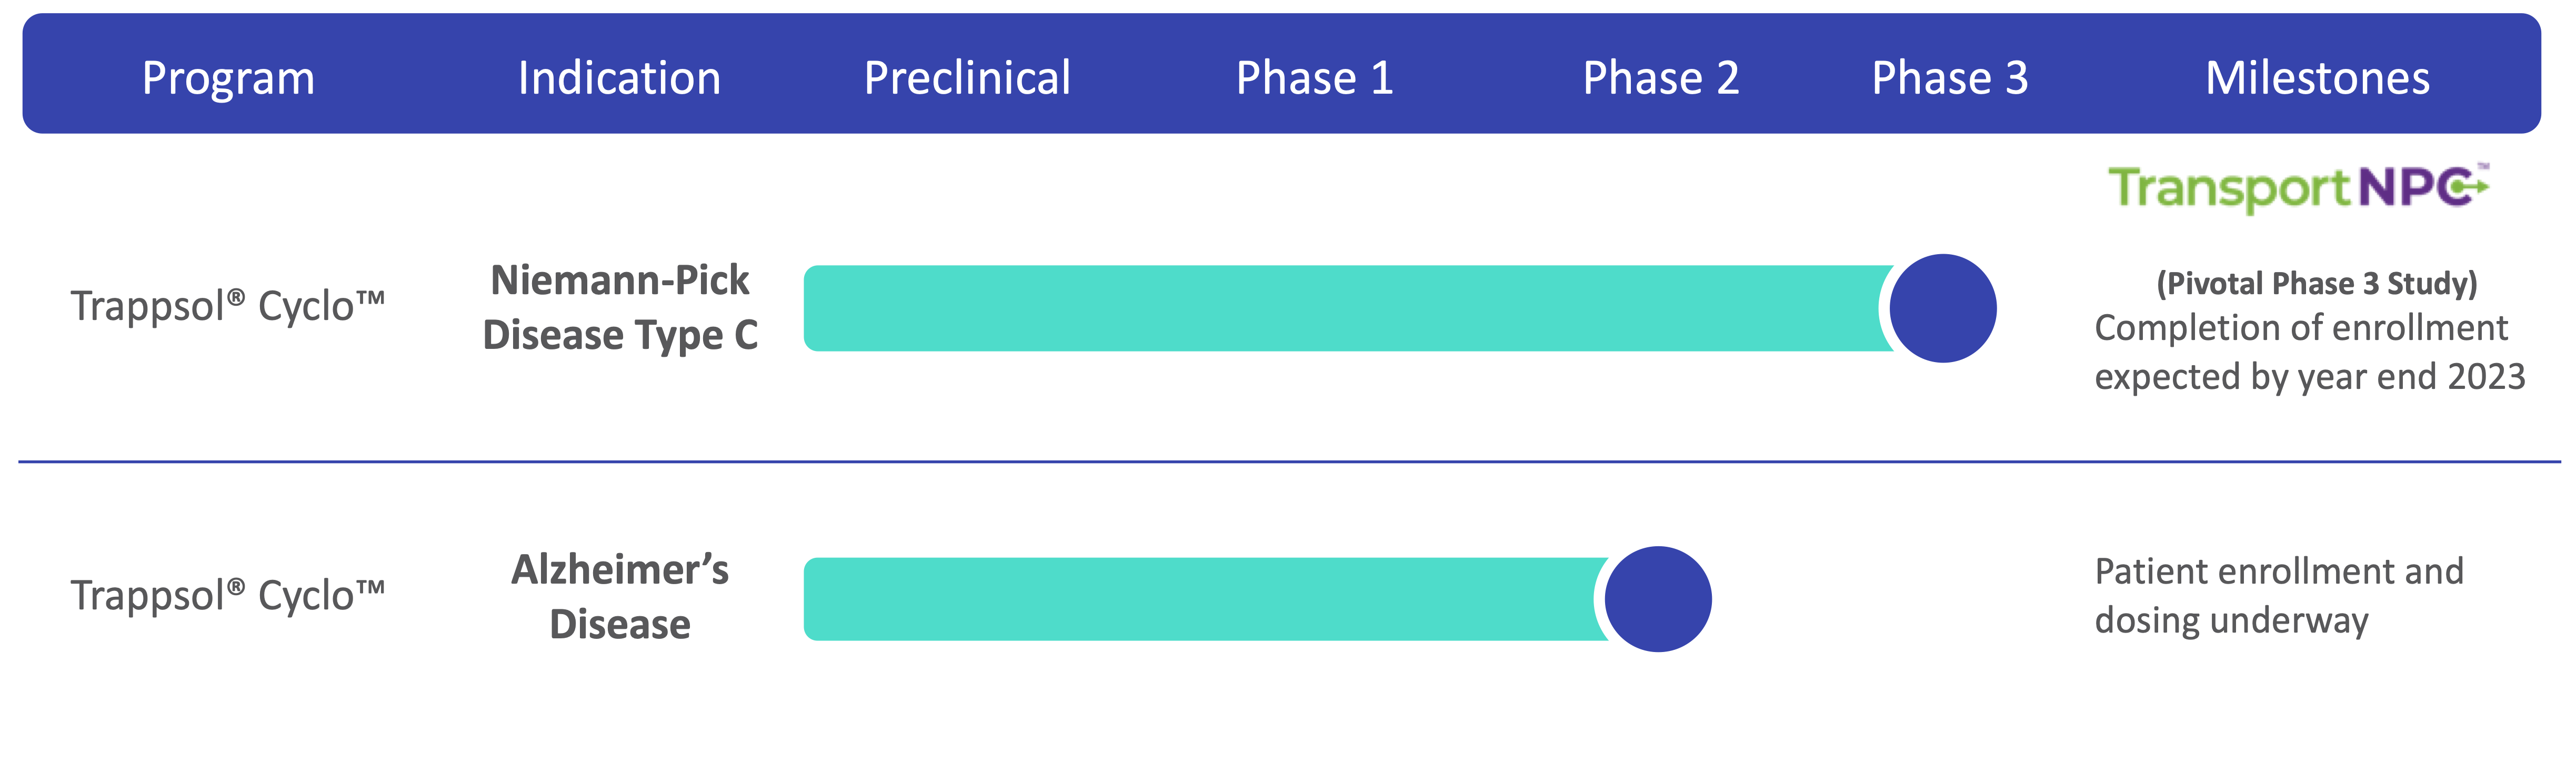Choose the Phase 3 header
Screen dimensions: 2576x762
click(1949, 78)
